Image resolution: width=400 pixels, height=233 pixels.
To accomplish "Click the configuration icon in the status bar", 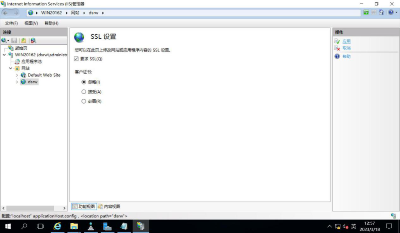I will 393,216.
